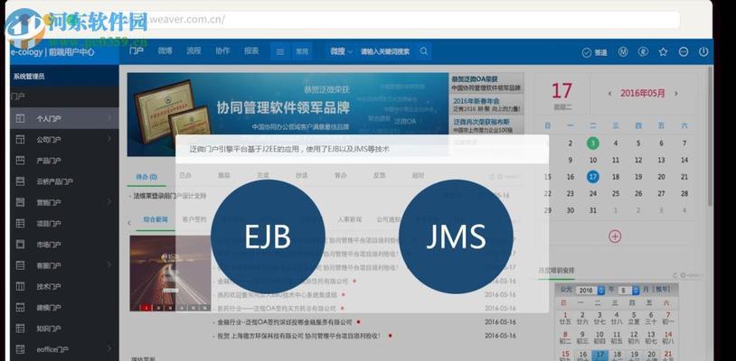Switch to the 综合新闻 tab
This screenshot has width=736, height=361.
coord(156,219)
